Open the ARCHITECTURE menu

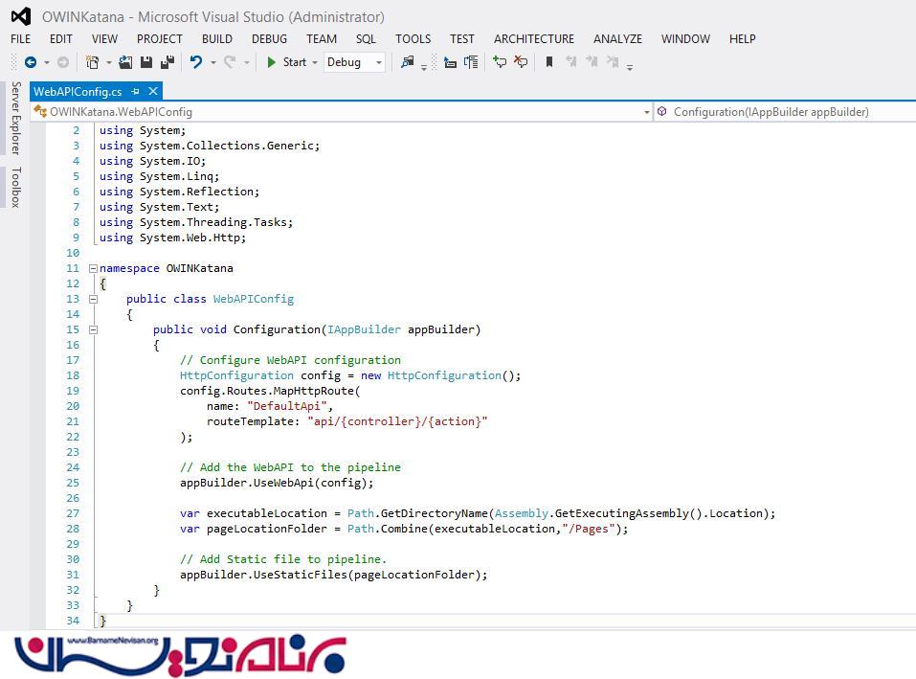point(534,39)
